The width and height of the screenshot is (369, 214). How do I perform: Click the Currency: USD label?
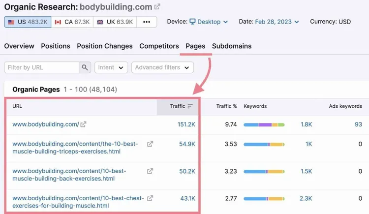pos(331,22)
